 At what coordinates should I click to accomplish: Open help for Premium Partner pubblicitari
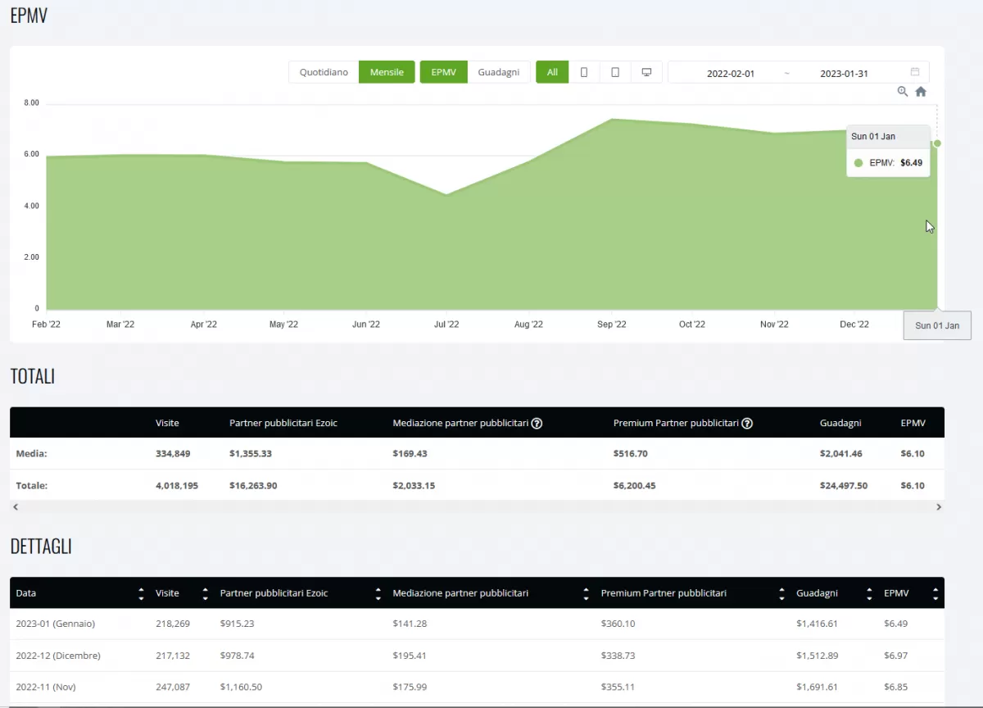pos(747,424)
